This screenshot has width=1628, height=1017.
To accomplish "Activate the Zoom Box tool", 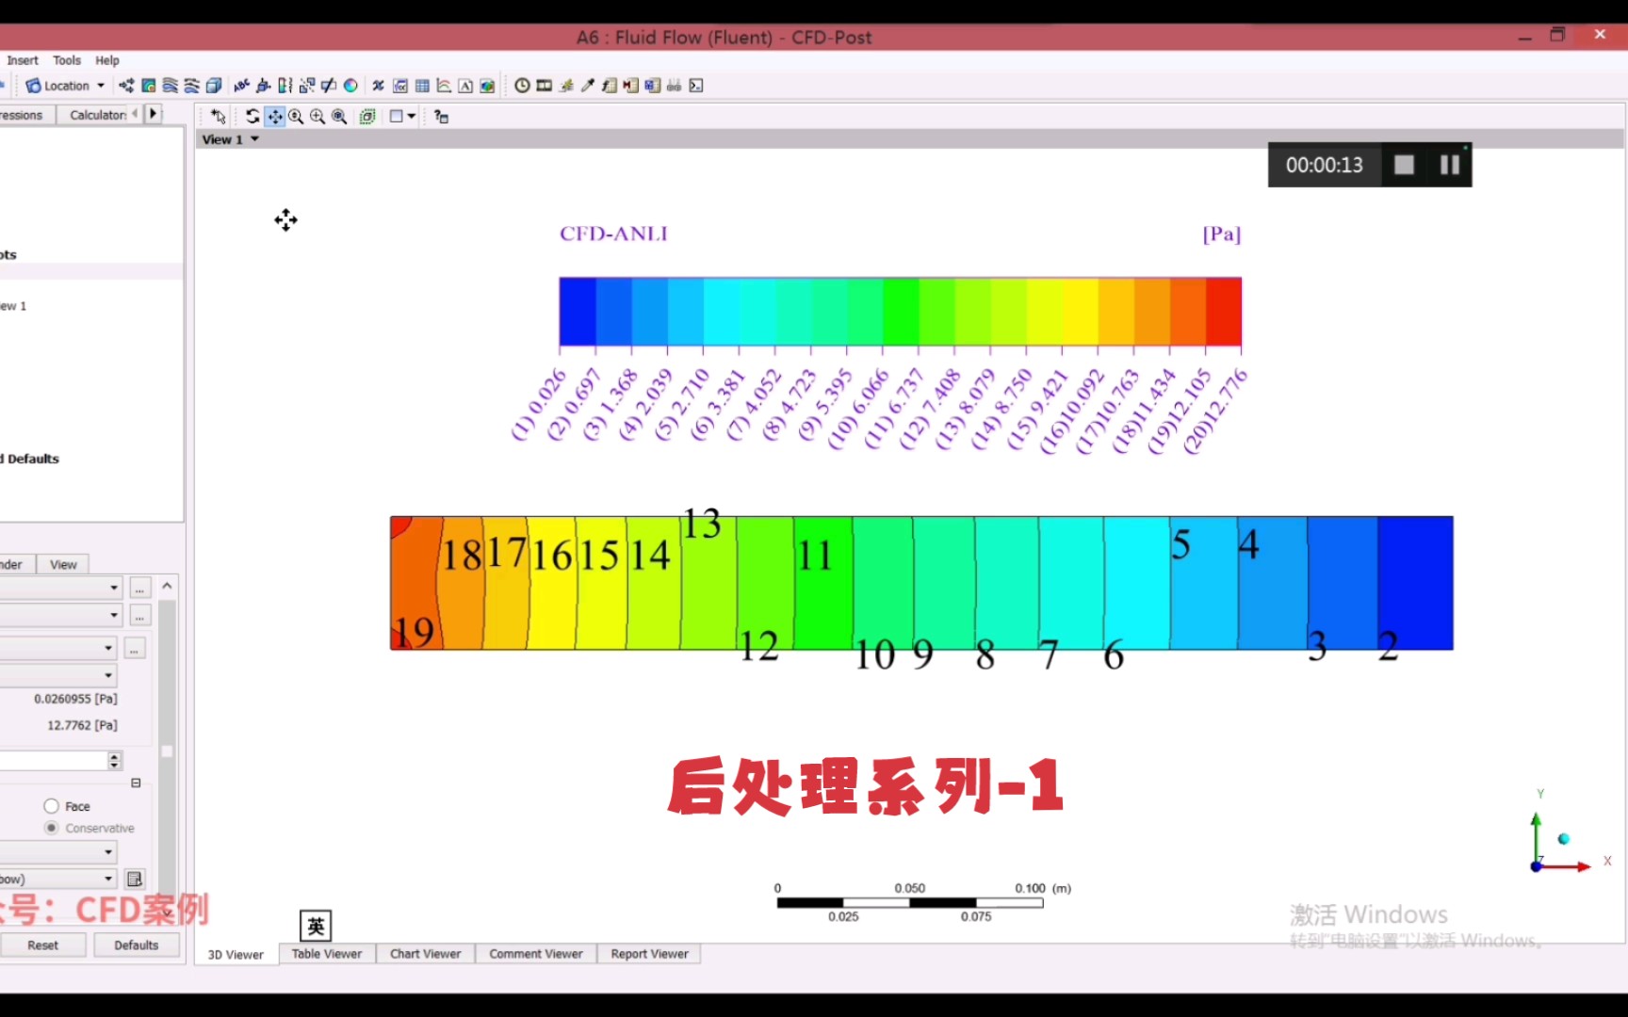I will [x=317, y=117].
